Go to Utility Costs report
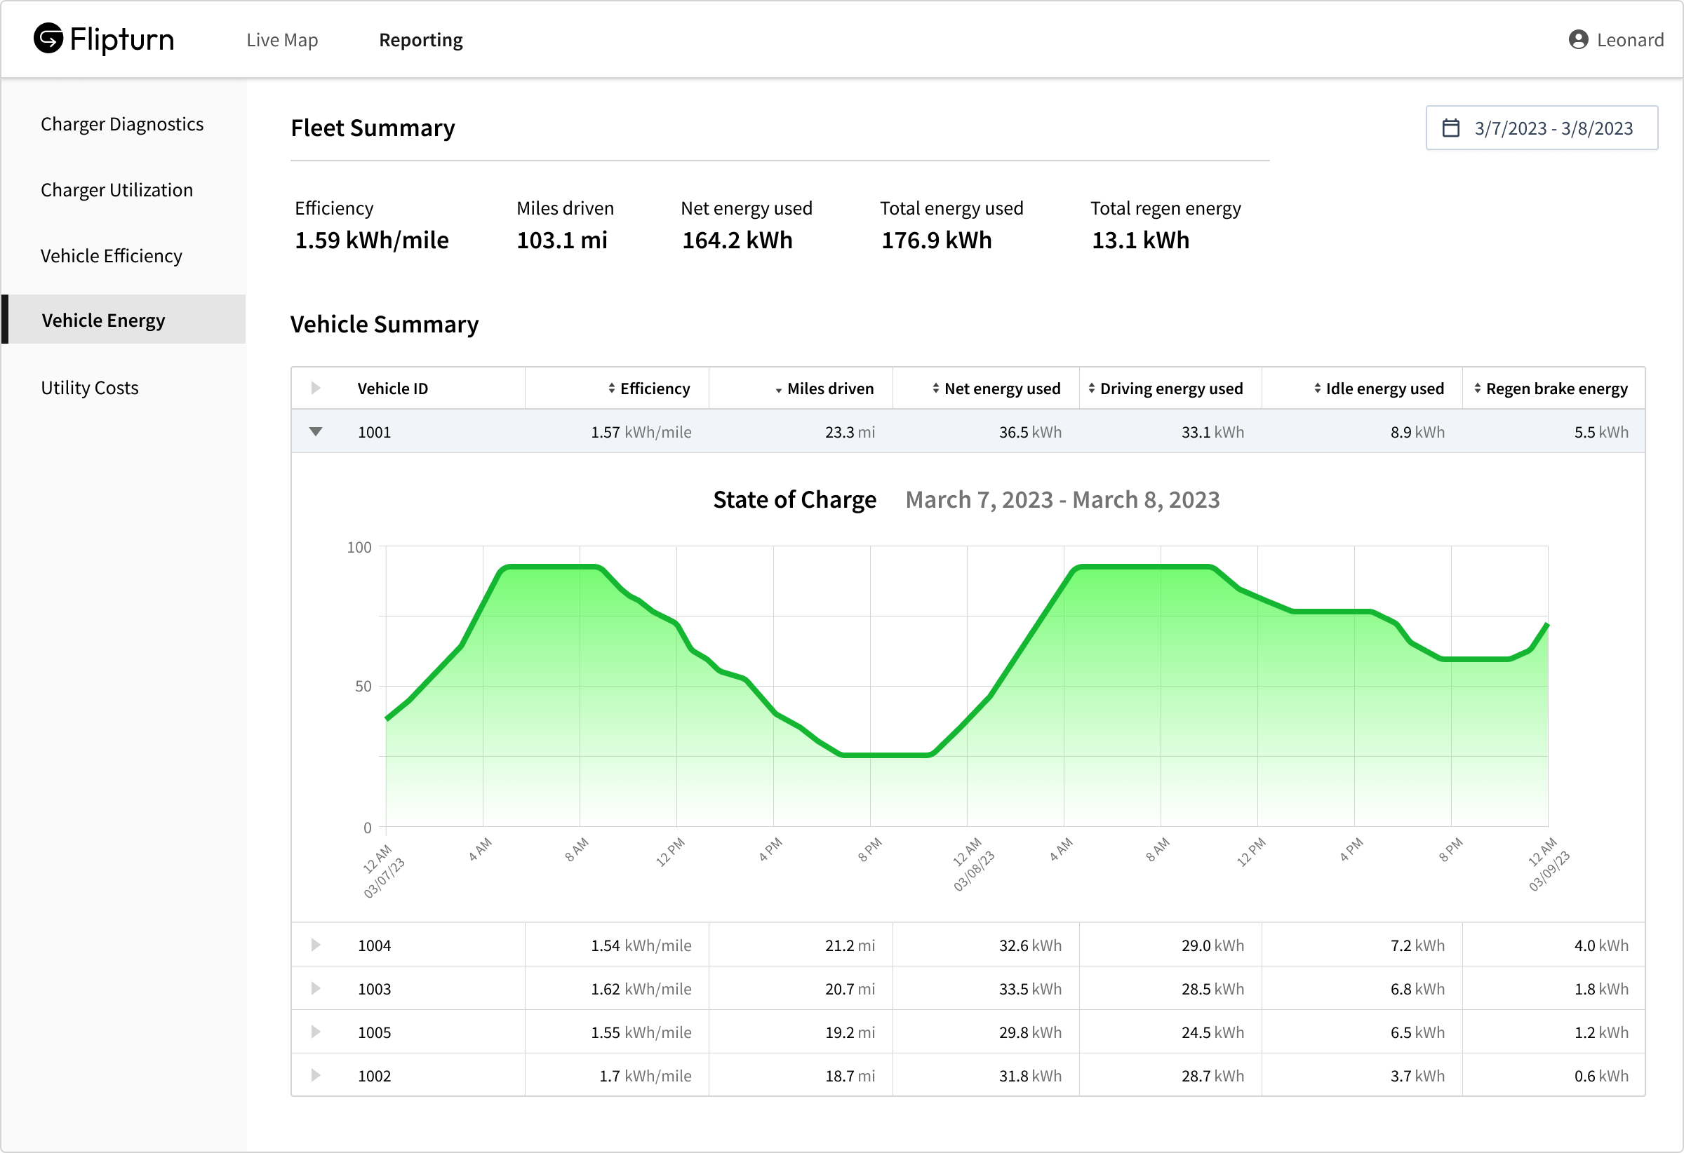 [x=89, y=389]
